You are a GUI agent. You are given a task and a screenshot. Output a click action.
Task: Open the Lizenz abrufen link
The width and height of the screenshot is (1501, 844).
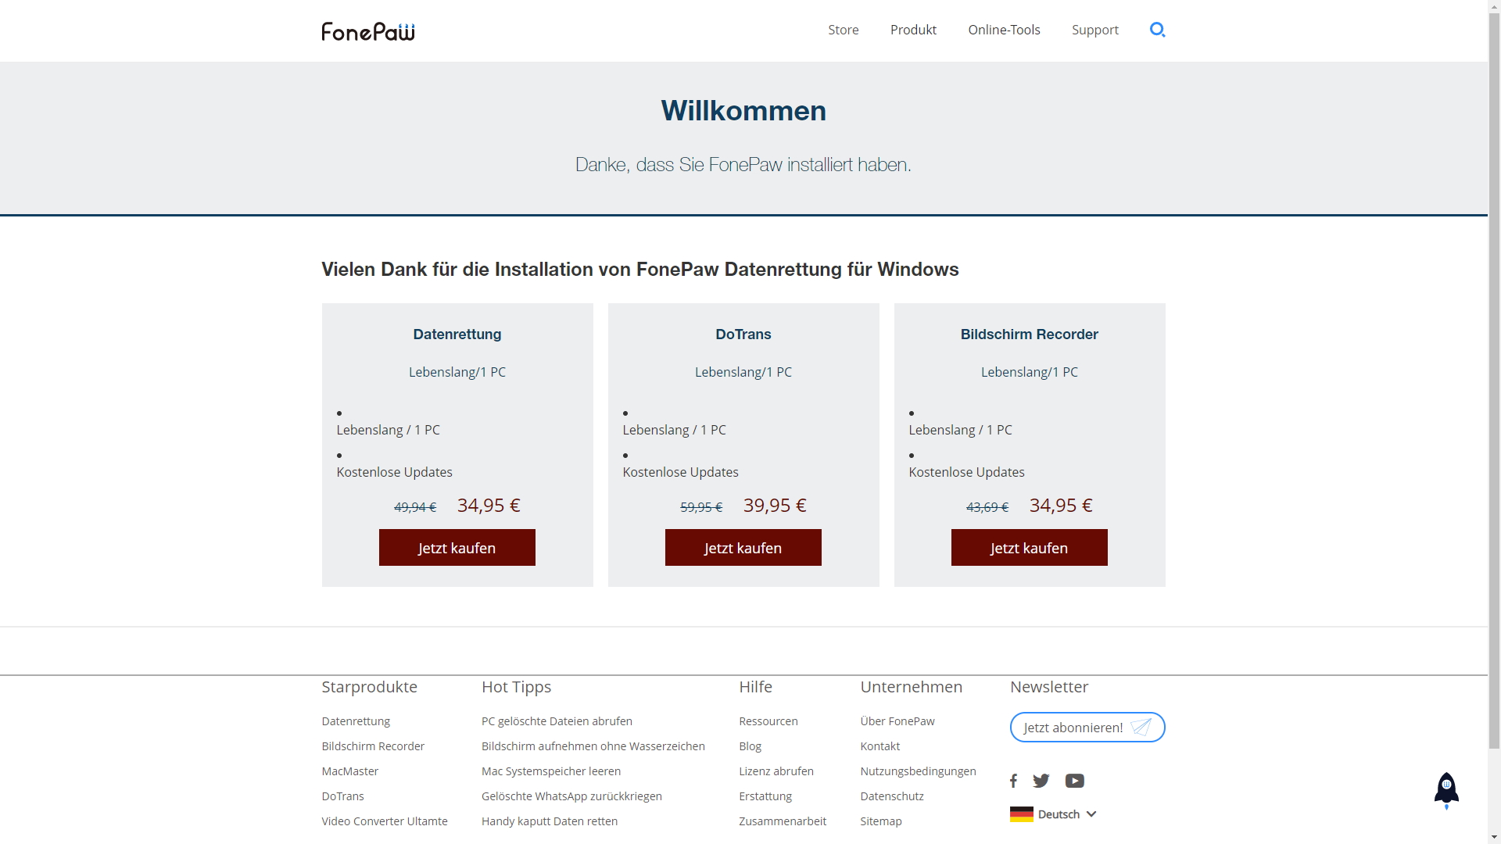776,771
